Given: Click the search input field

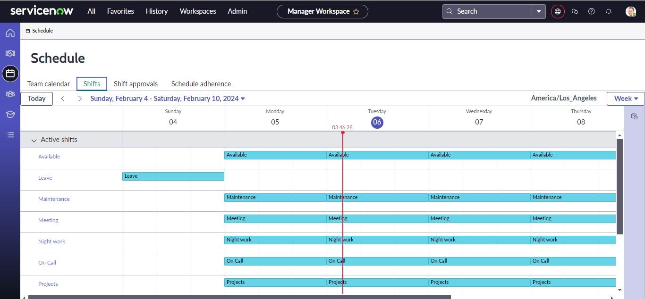Looking at the screenshot, I should click(486, 11).
